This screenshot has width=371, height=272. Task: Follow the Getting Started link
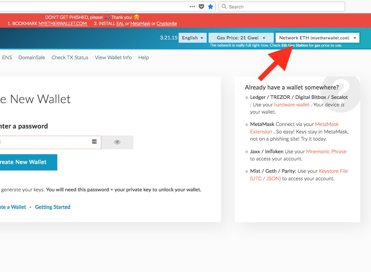coord(53,207)
